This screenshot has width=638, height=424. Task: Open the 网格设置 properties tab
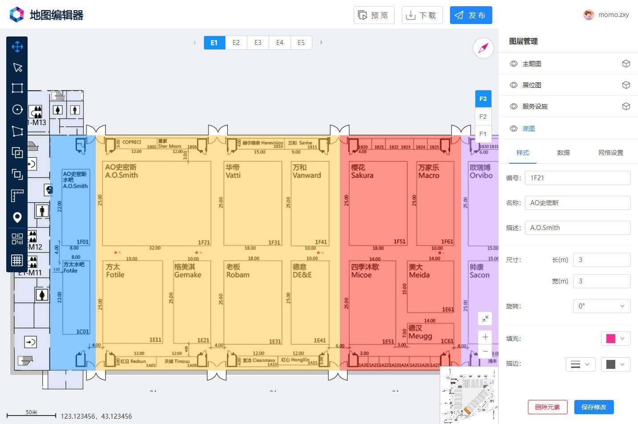coord(611,153)
